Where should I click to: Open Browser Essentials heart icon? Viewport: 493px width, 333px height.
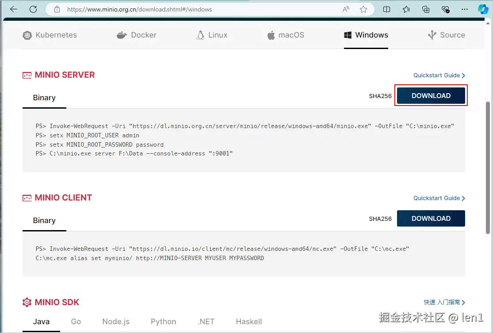[445, 9]
